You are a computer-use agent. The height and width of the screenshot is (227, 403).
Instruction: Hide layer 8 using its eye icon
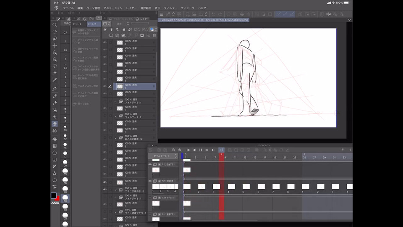[105, 42]
